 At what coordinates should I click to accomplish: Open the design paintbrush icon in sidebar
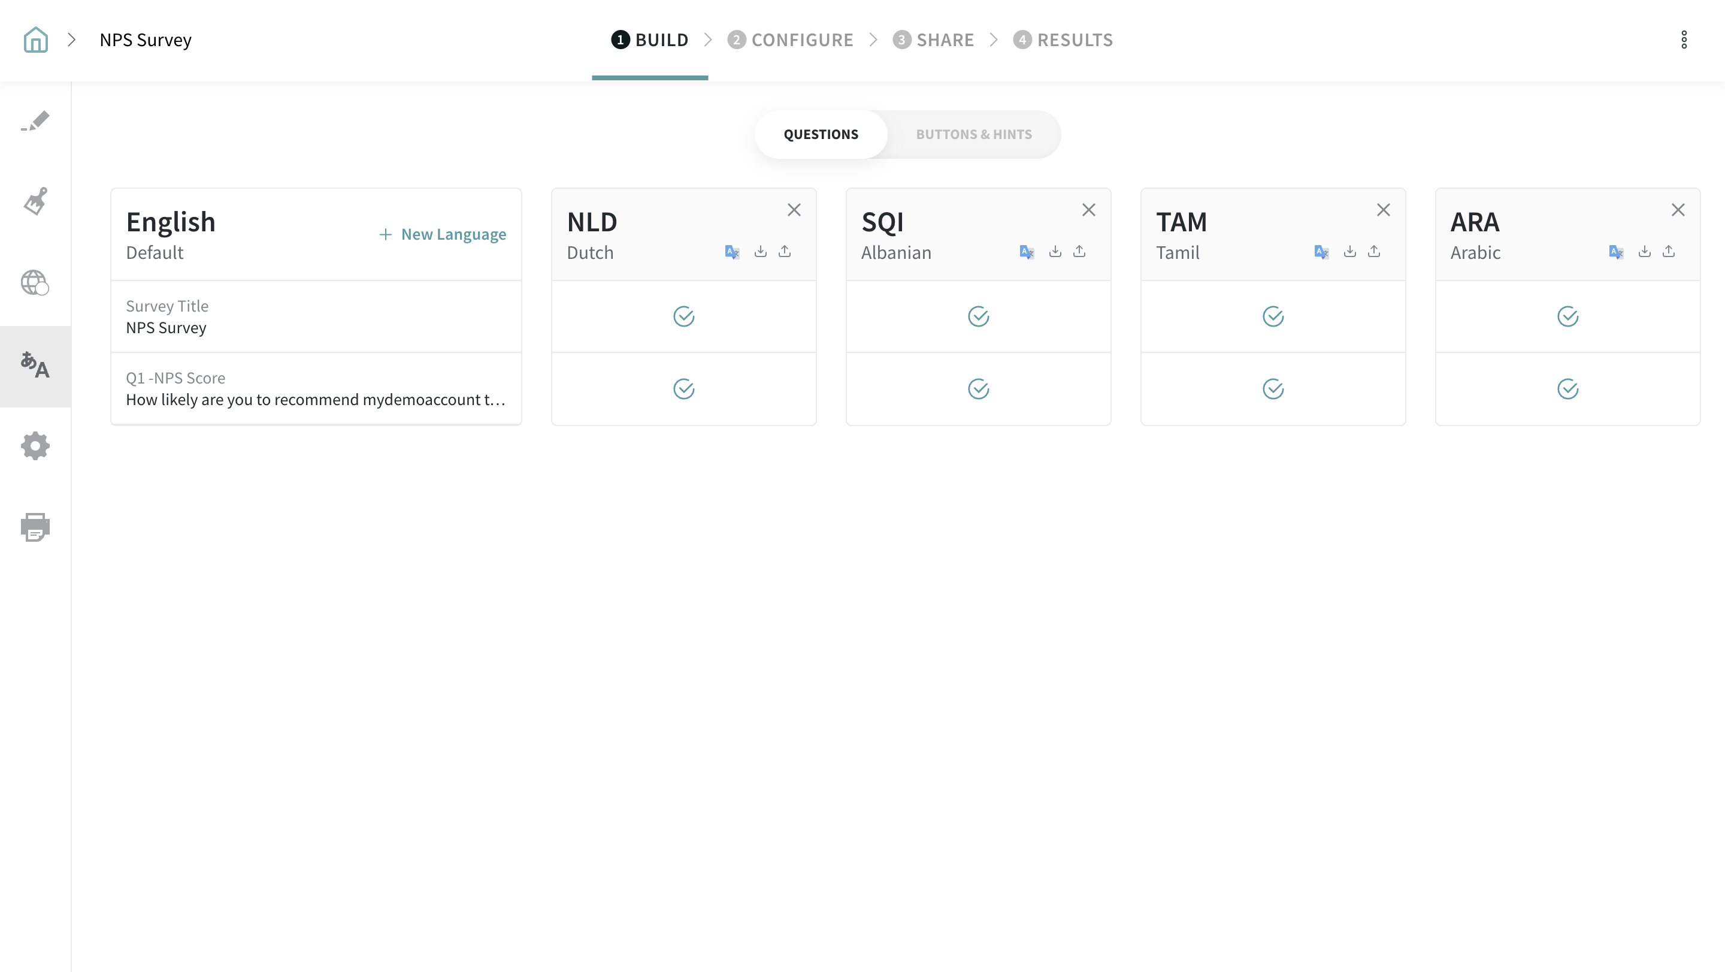35,201
